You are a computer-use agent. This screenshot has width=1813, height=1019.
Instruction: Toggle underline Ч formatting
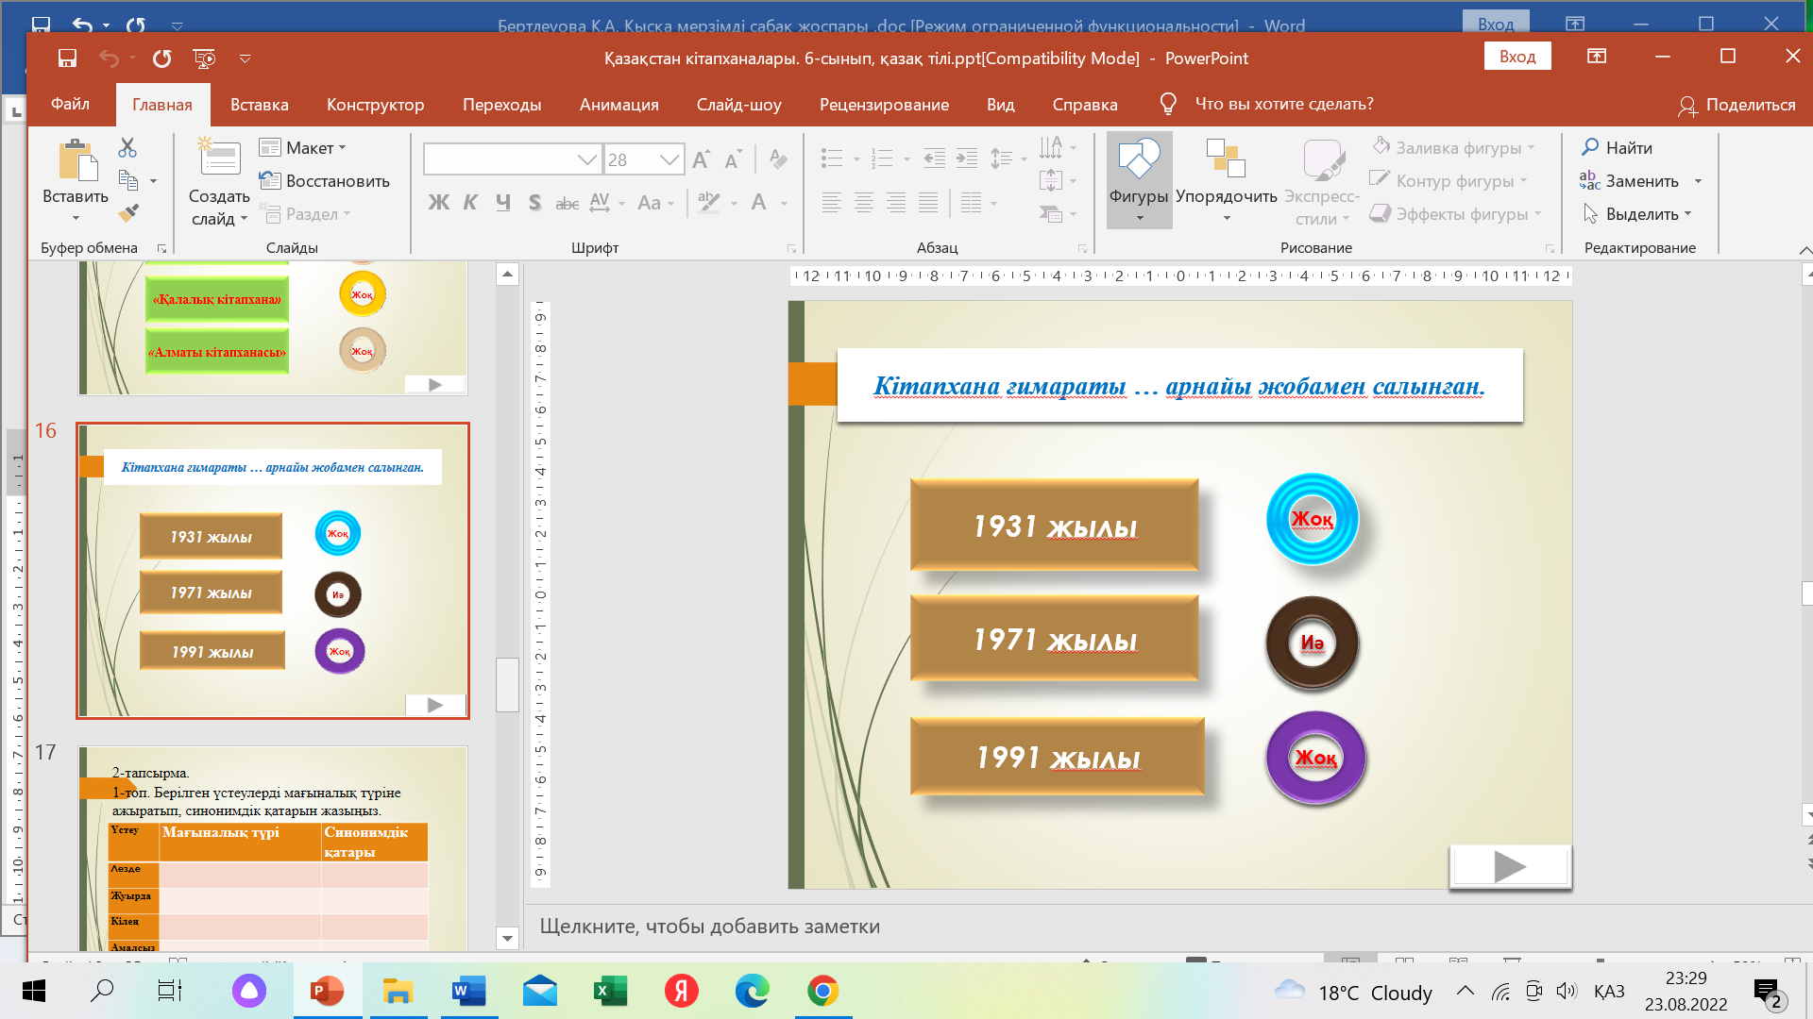502,202
